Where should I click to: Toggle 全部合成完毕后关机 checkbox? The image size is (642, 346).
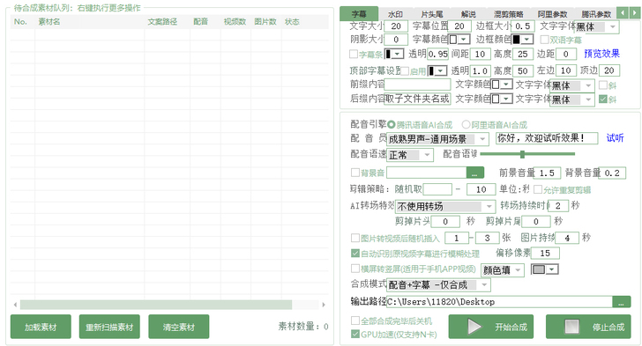coord(355,320)
